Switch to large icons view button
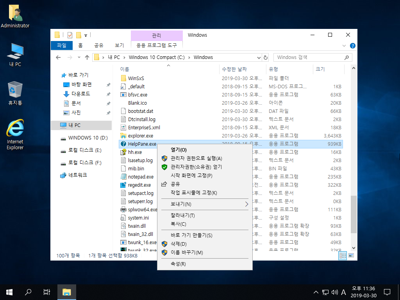400x300 pixels. coord(351,255)
